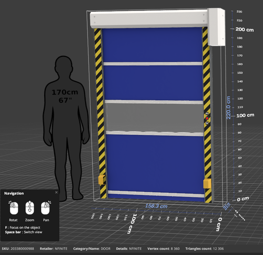Select the human silhouette reference figure
This screenshot has height=255, width=263.
pyautogui.click(x=66, y=129)
